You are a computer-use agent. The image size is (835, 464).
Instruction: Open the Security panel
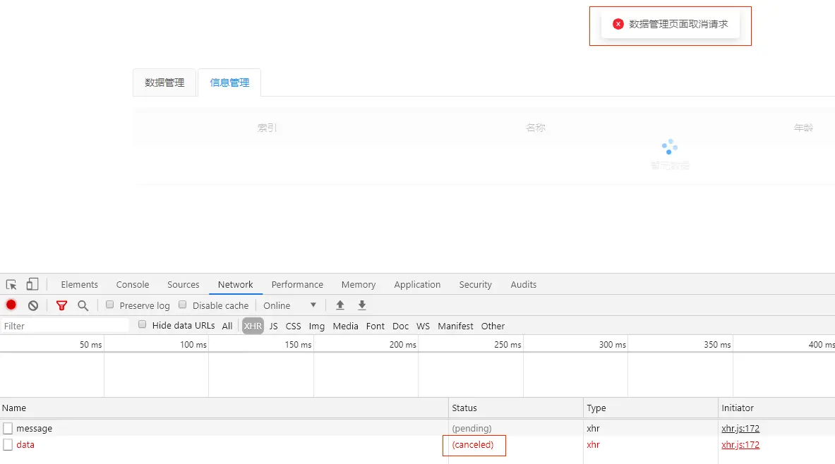(x=476, y=285)
